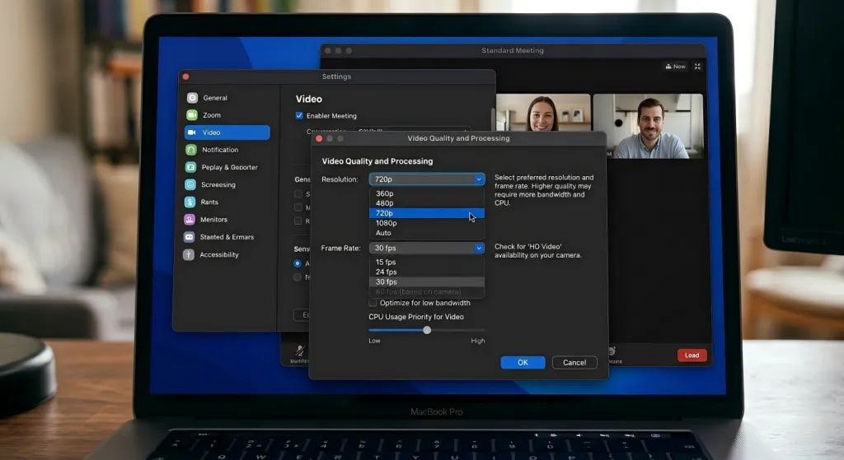The width and height of the screenshot is (844, 460).
Task: Open the Frame Rate dropdown
Action: pyautogui.click(x=427, y=248)
